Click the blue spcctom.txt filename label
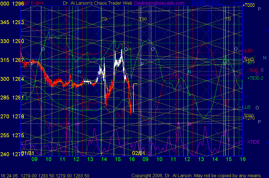This screenshot has height=178, width=269. (x=244, y=3)
